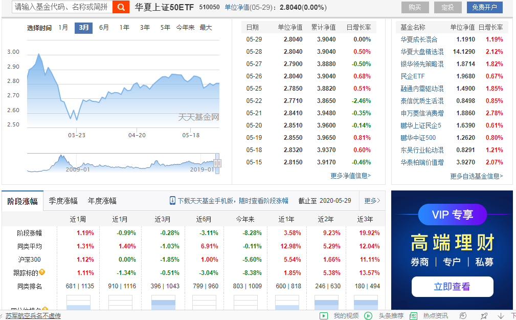Open fund 鹏华中证500
This screenshot has height=320, width=516.
tap(418, 138)
